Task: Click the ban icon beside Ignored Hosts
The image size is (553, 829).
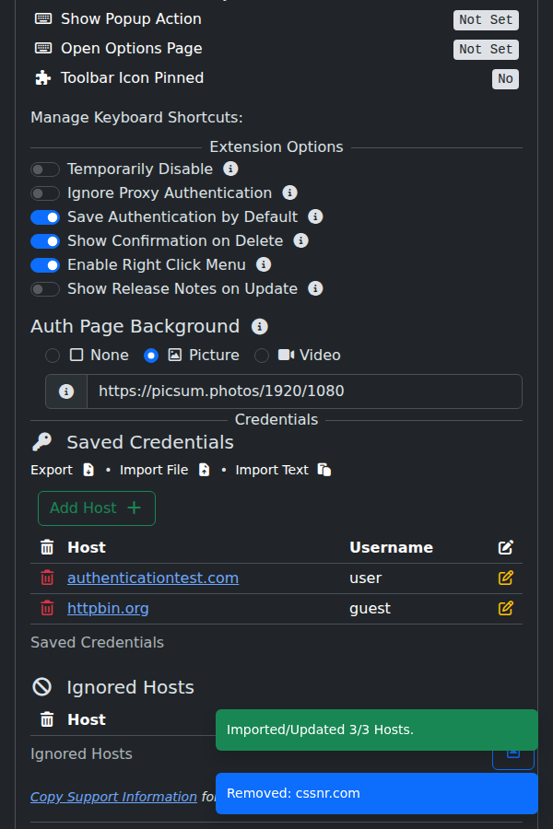Action: (41, 686)
